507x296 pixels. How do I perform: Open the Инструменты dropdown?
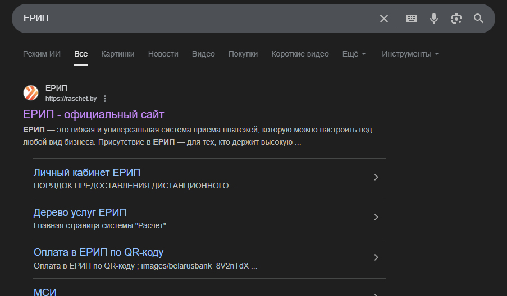click(x=410, y=54)
